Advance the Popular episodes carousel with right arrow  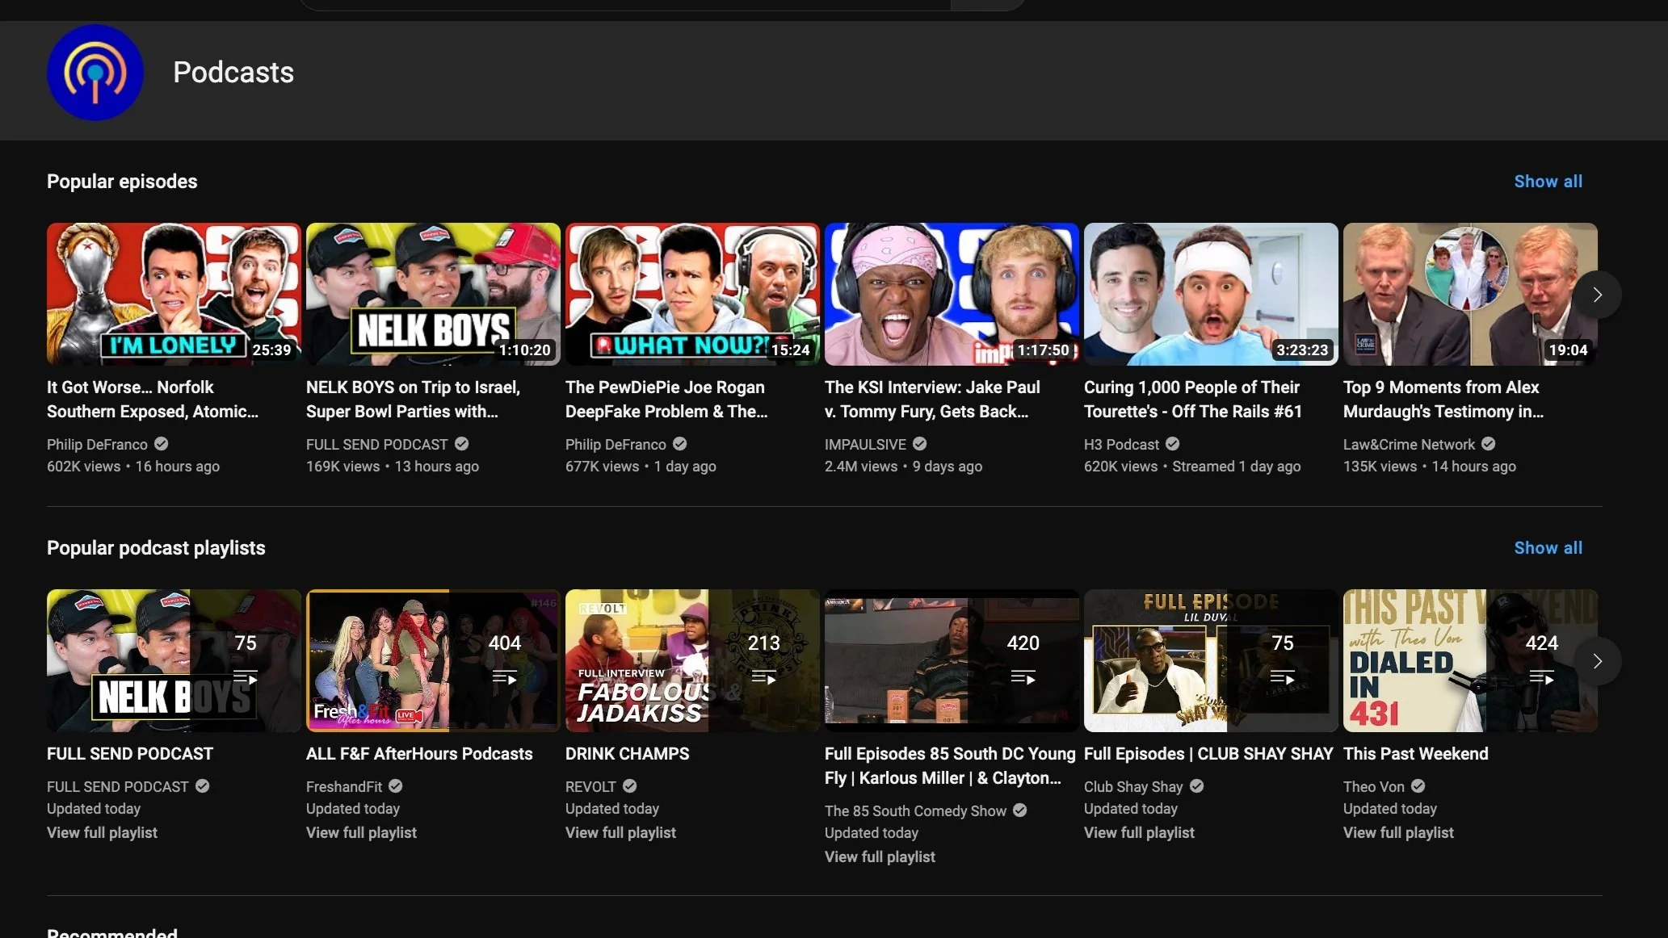coord(1597,295)
